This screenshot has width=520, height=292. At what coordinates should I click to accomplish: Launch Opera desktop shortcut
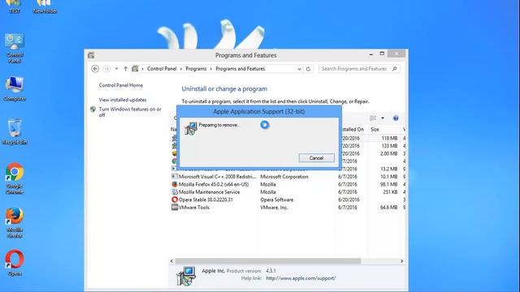pos(15,263)
